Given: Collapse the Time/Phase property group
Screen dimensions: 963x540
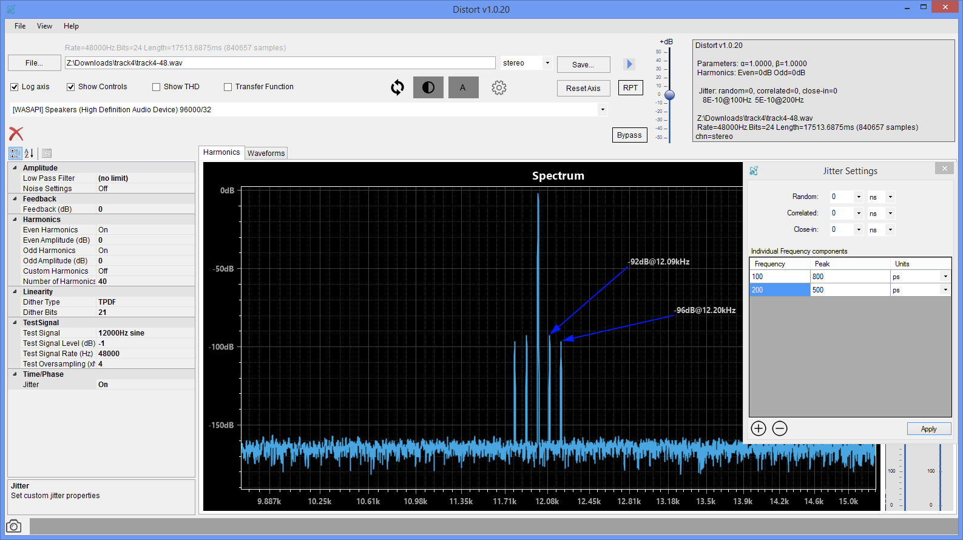Looking at the screenshot, I should 15,374.
